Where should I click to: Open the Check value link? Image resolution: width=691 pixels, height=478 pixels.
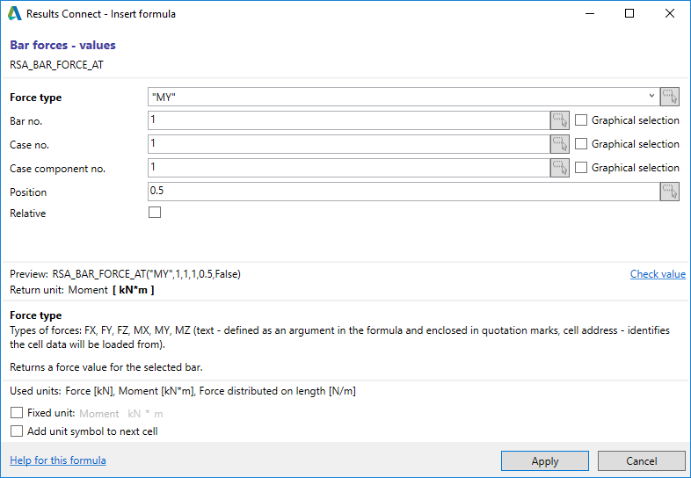click(658, 274)
